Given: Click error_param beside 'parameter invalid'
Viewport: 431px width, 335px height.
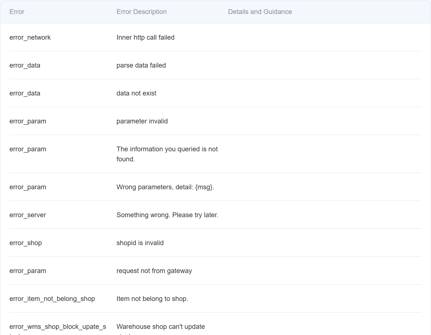Looking at the screenshot, I should tap(28, 121).
